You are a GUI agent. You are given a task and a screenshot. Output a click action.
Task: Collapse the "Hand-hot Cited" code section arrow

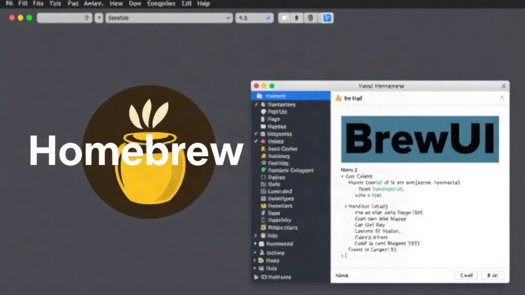tap(346, 206)
